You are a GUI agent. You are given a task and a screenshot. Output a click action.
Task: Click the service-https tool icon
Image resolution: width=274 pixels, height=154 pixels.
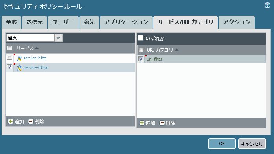pos(19,68)
